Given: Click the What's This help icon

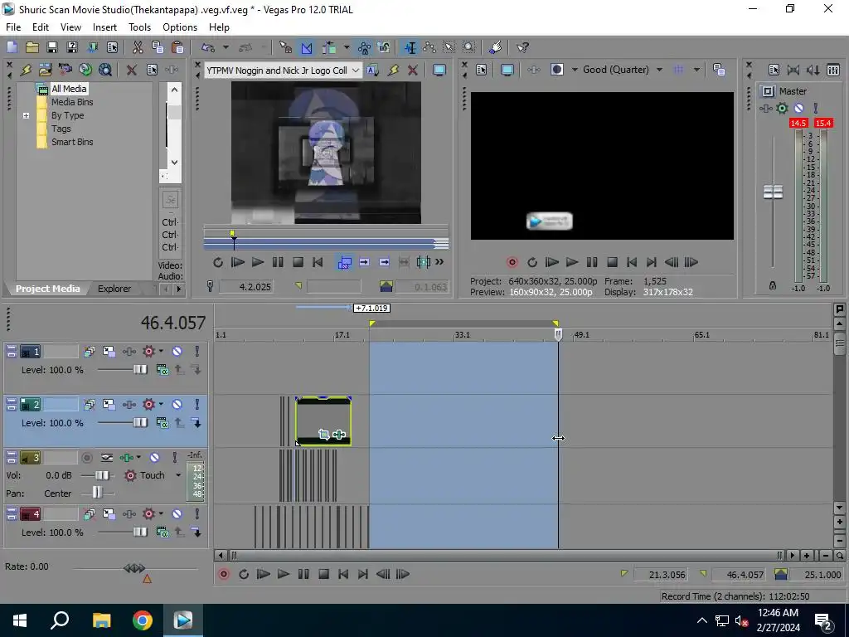Looking at the screenshot, I should pos(522,47).
